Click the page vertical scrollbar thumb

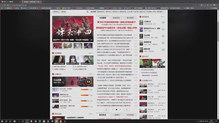(x=218, y=32)
